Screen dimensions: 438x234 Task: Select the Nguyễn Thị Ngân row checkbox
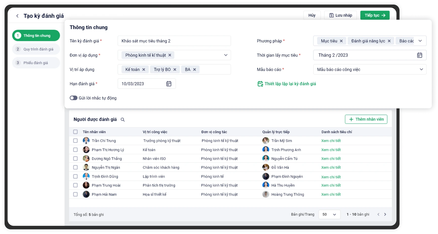(x=75, y=167)
